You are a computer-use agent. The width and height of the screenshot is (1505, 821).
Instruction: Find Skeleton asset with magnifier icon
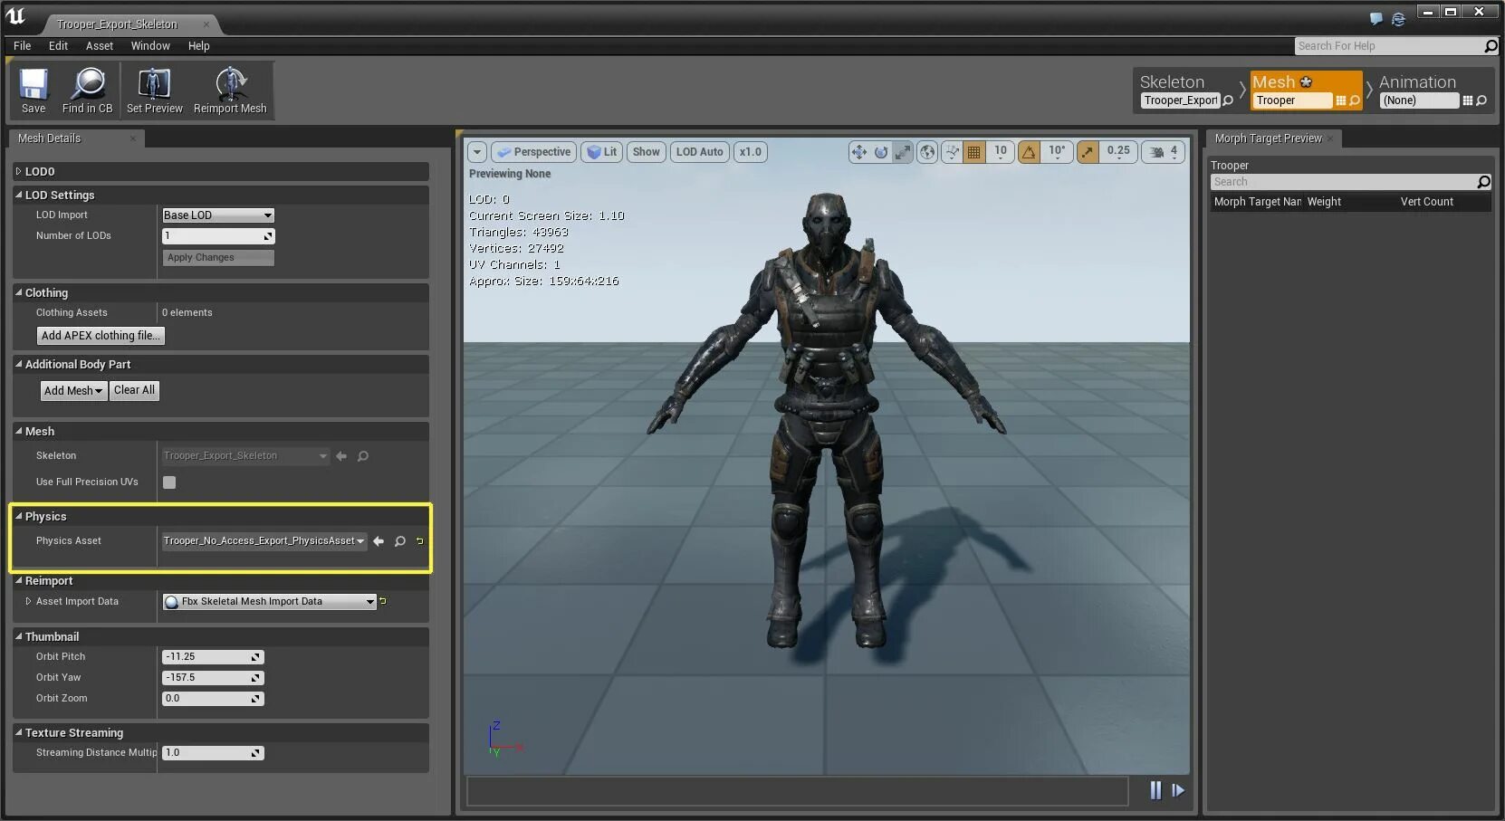(1228, 100)
